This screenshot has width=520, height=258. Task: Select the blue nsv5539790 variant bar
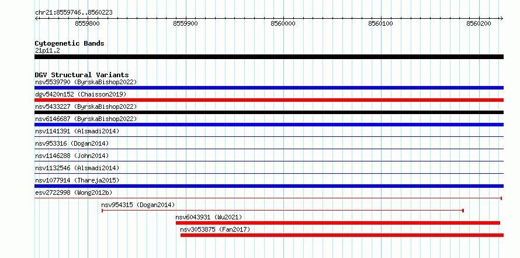tap(269, 88)
